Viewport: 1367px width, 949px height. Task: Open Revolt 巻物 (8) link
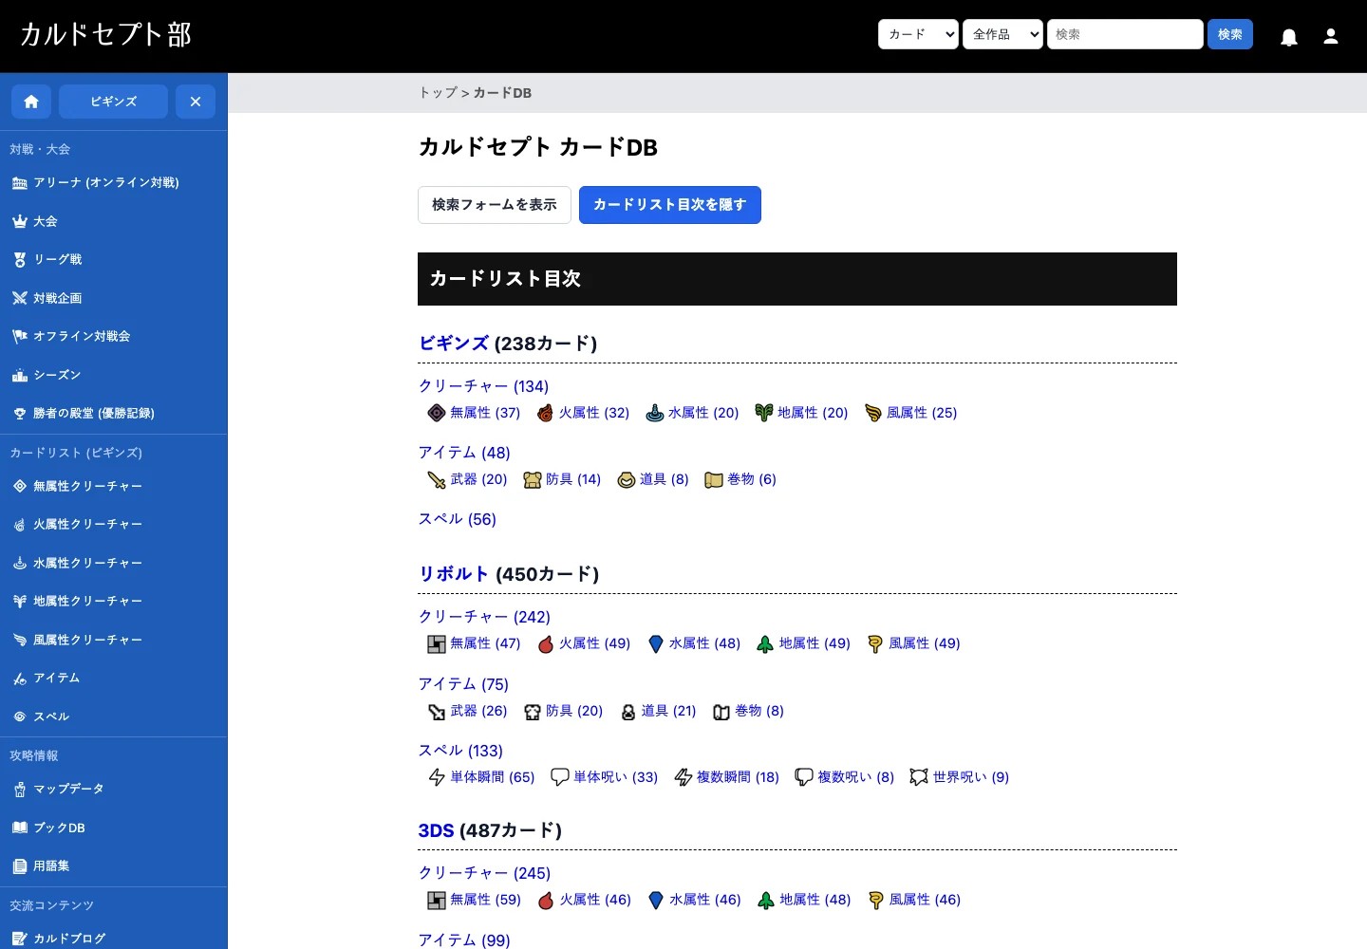(x=759, y=711)
